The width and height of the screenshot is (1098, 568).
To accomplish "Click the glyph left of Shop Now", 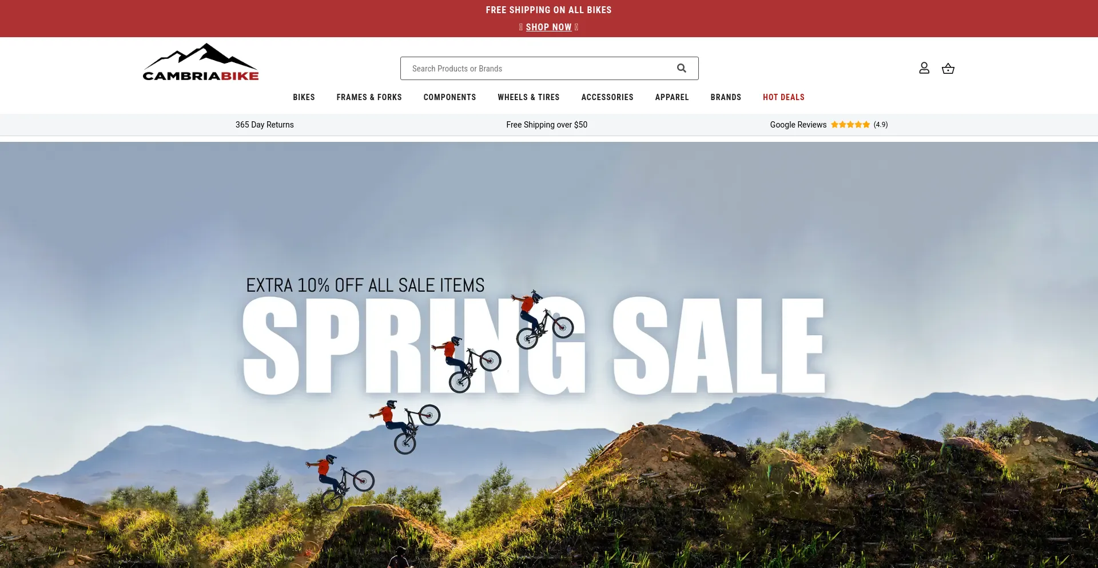I will coord(521,27).
